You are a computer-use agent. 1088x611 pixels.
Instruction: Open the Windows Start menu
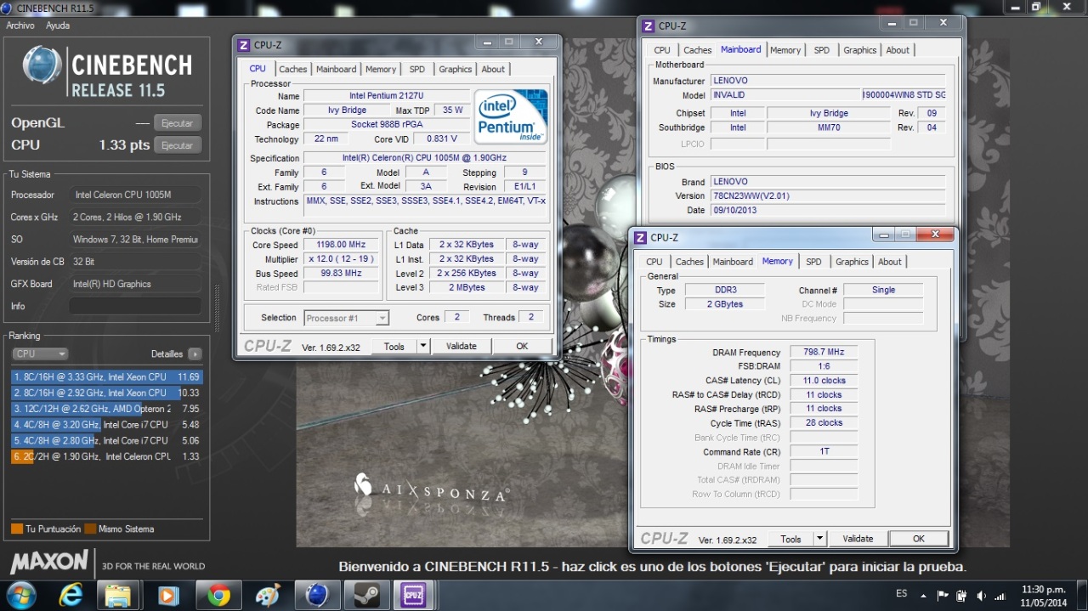[x=20, y=594]
